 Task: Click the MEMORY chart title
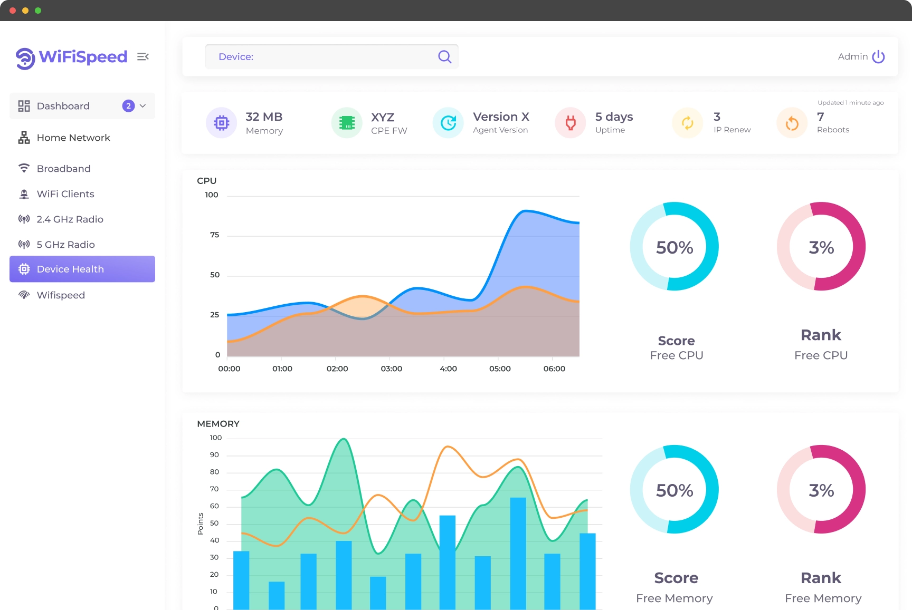pyautogui.click(x=218, y=424)
